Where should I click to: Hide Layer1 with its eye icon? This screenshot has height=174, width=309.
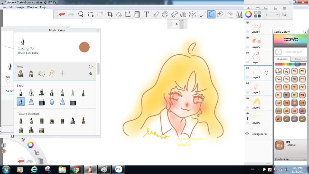click(x=247, y=22)
